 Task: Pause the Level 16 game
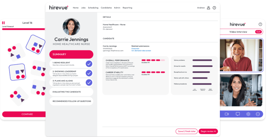[x=4, y=23]
